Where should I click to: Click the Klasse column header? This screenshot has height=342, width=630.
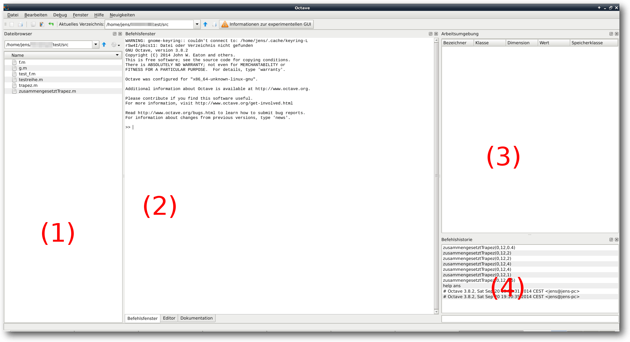click(490, 43)
